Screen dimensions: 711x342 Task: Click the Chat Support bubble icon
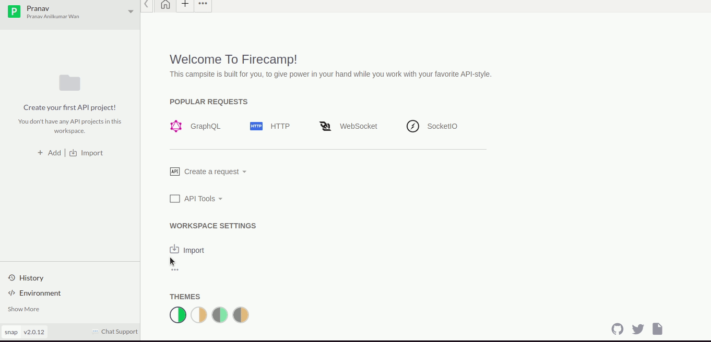(95, 332)
